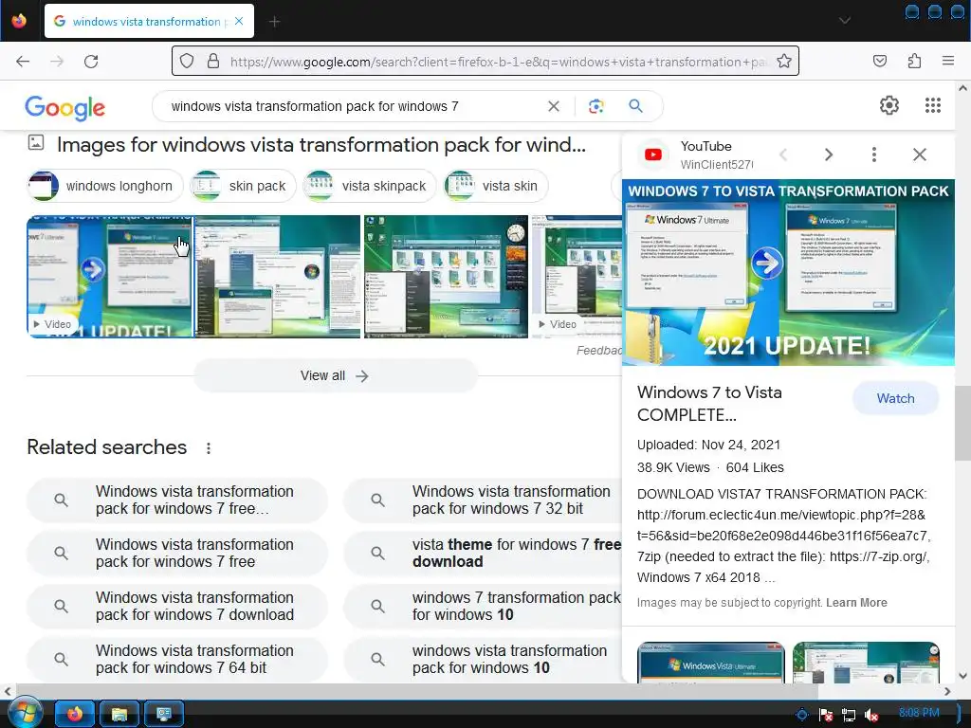Close the windows vista transformation tab
This screenshot has height=728, width=971.
[239, 21]
